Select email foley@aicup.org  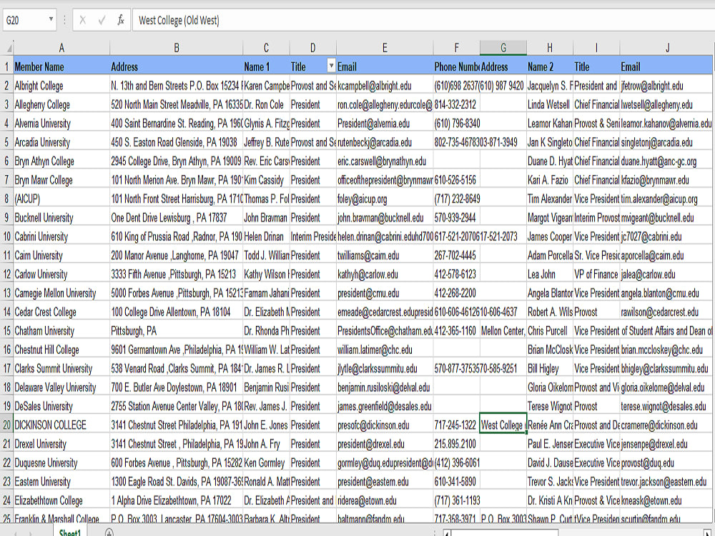[x=385, y=199]
